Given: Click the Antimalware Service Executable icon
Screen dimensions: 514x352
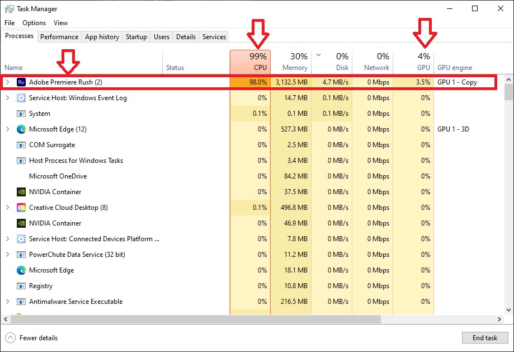Looking at the screenshot, I should pos(21,302).
